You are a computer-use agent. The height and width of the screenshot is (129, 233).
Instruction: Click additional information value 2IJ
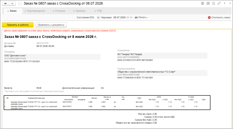point(102,88)
